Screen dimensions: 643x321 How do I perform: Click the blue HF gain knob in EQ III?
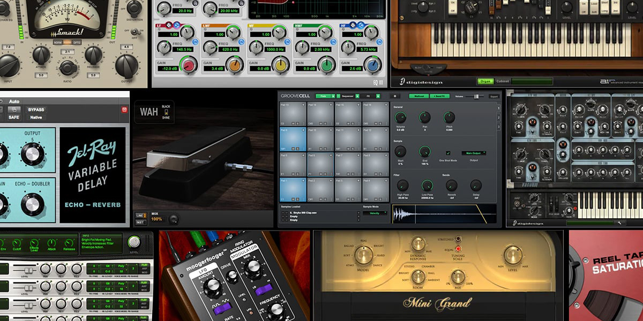[x=372, y=65]
